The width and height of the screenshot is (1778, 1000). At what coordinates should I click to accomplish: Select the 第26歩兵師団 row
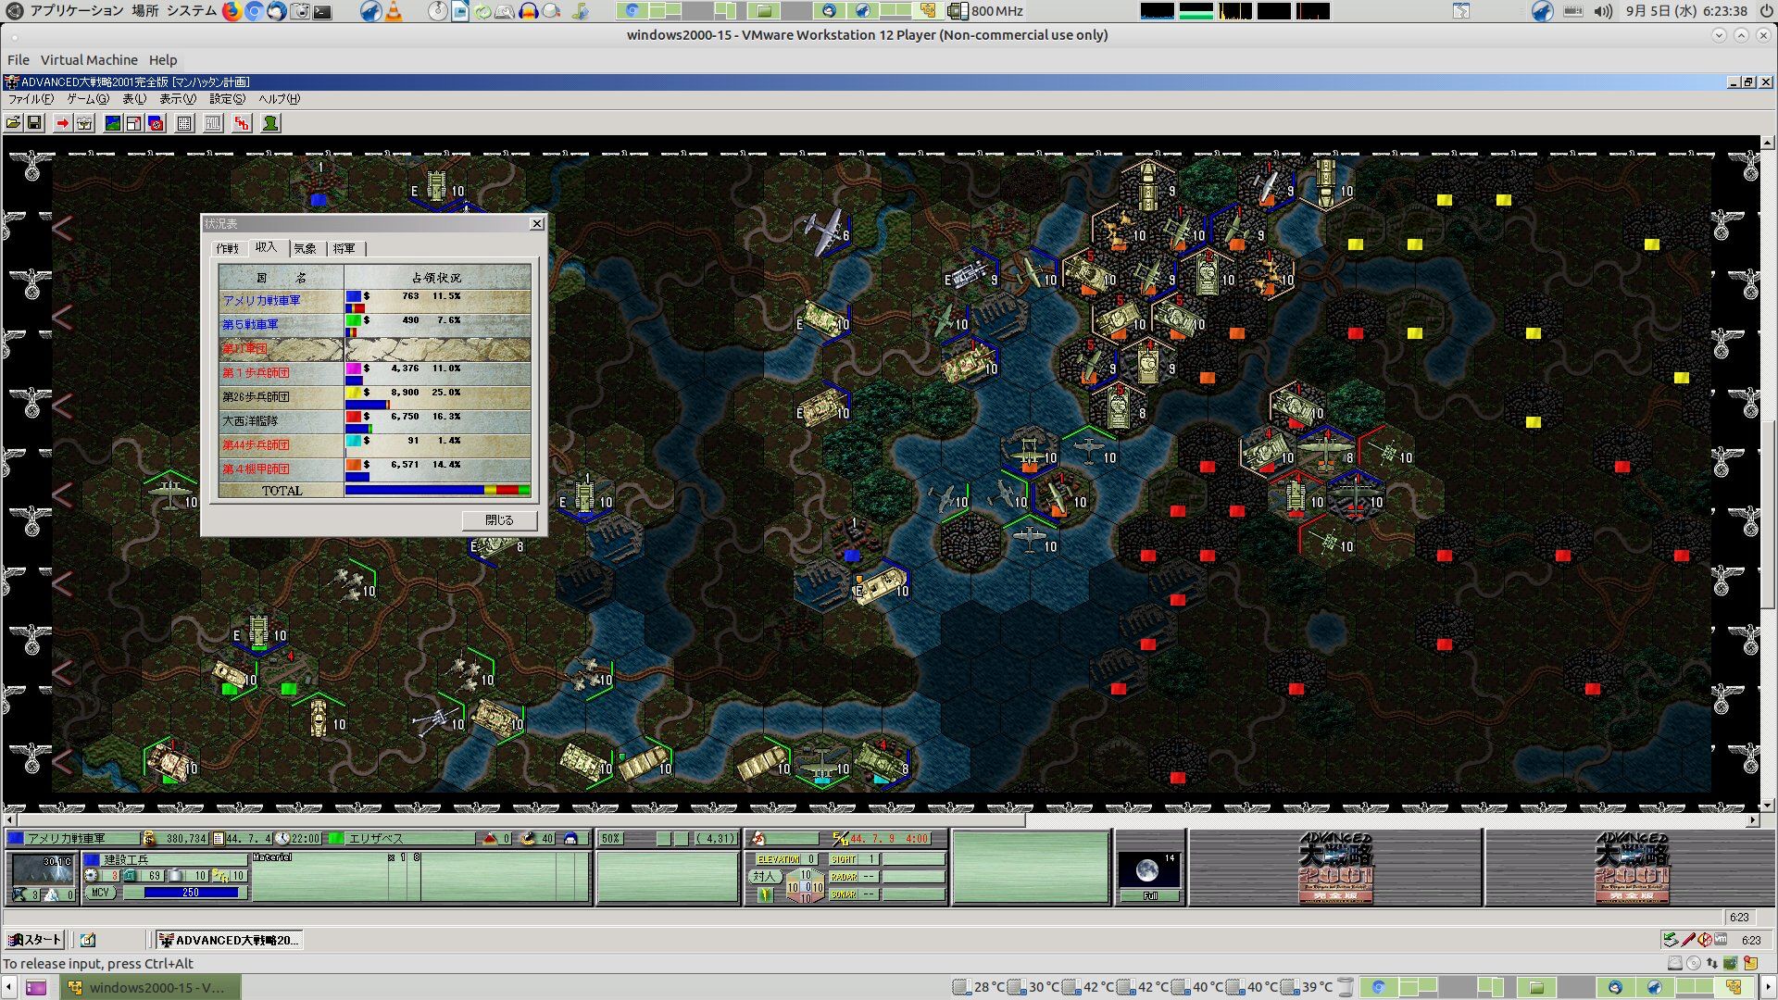(x=375, y=397)
